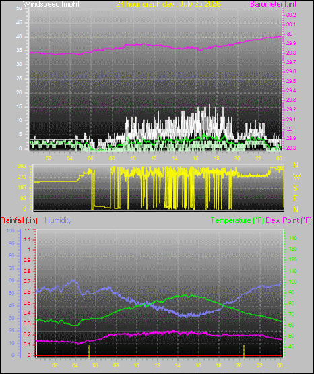
Task: Click the yellow sunrise marker near 05 hours
Action: (89, 351)
